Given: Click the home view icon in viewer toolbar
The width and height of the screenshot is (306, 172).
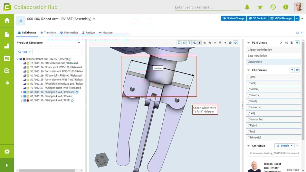Looking at the screenshot, I should point(210,43).
